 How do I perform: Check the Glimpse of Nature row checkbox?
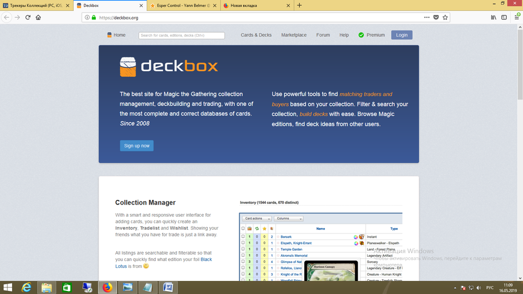[243, 262]
